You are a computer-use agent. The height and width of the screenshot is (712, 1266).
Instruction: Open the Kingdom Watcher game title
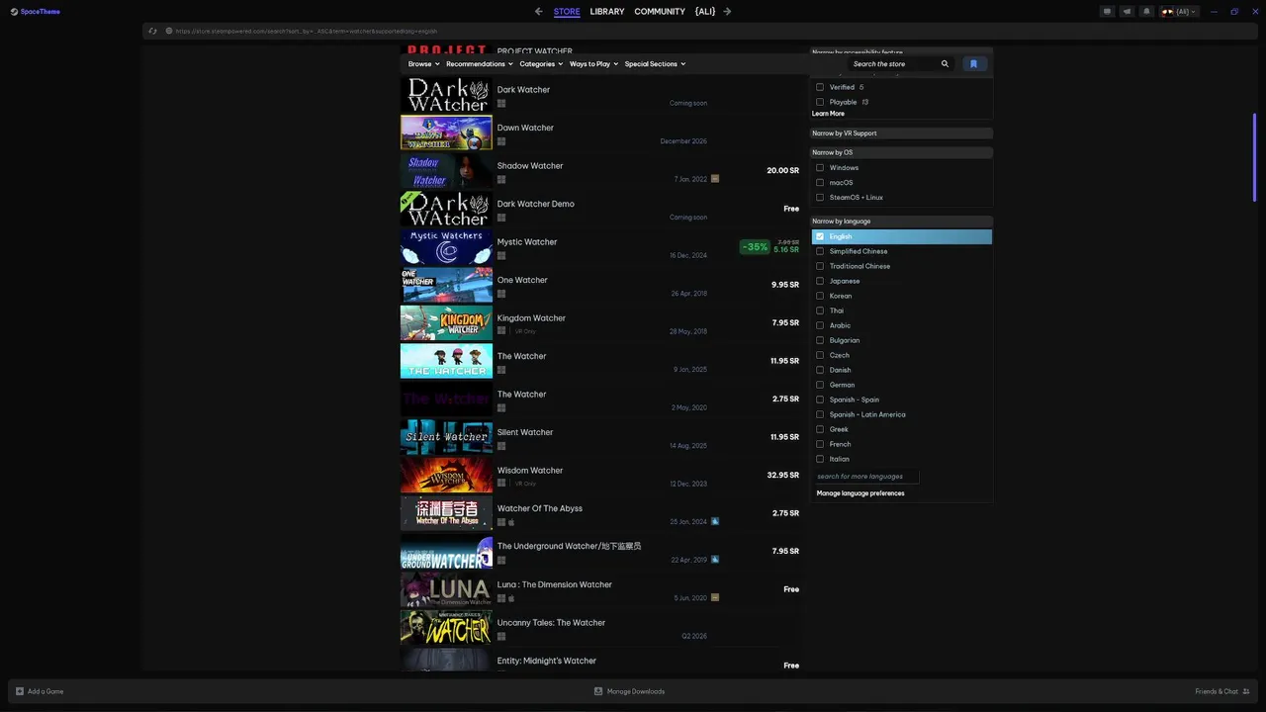[531, 318]
